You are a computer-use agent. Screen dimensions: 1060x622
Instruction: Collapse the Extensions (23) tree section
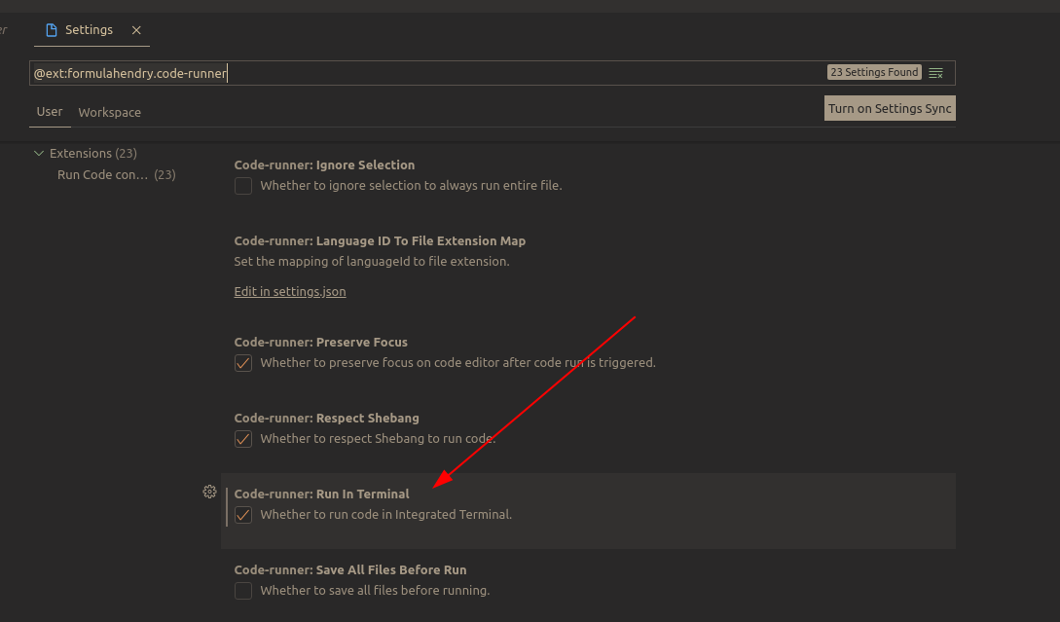coord(39,154)
